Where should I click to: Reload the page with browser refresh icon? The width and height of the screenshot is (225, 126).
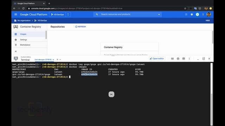point(24,8)
